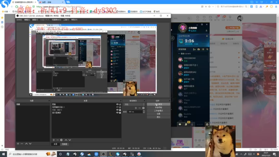The image size is (279, 157).
Task: Open the 收藏 bookmarks dropdown in browser
Action: click(5, 12)
